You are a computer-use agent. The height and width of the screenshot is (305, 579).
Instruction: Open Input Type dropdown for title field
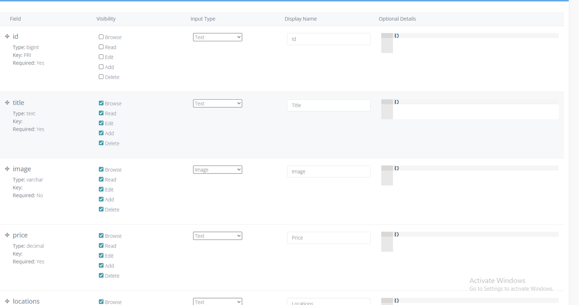[217, 103]
